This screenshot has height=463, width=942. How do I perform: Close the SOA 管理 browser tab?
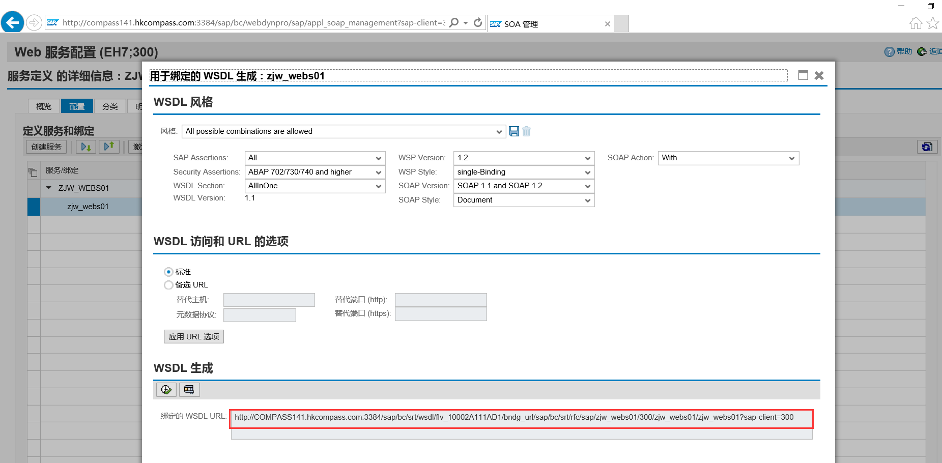click(x=607, y=24)
